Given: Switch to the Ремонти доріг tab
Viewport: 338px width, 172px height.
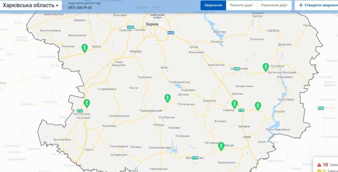Looking at the screenshot, I should tap(241, 5).
